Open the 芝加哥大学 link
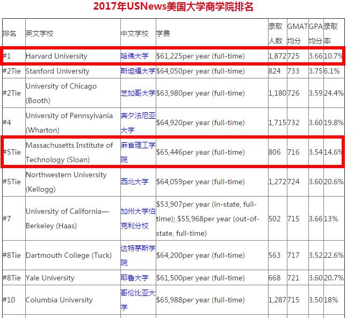The height and width of the screenshot is (318, 354). pyautogui.click(x=138, y=93)
